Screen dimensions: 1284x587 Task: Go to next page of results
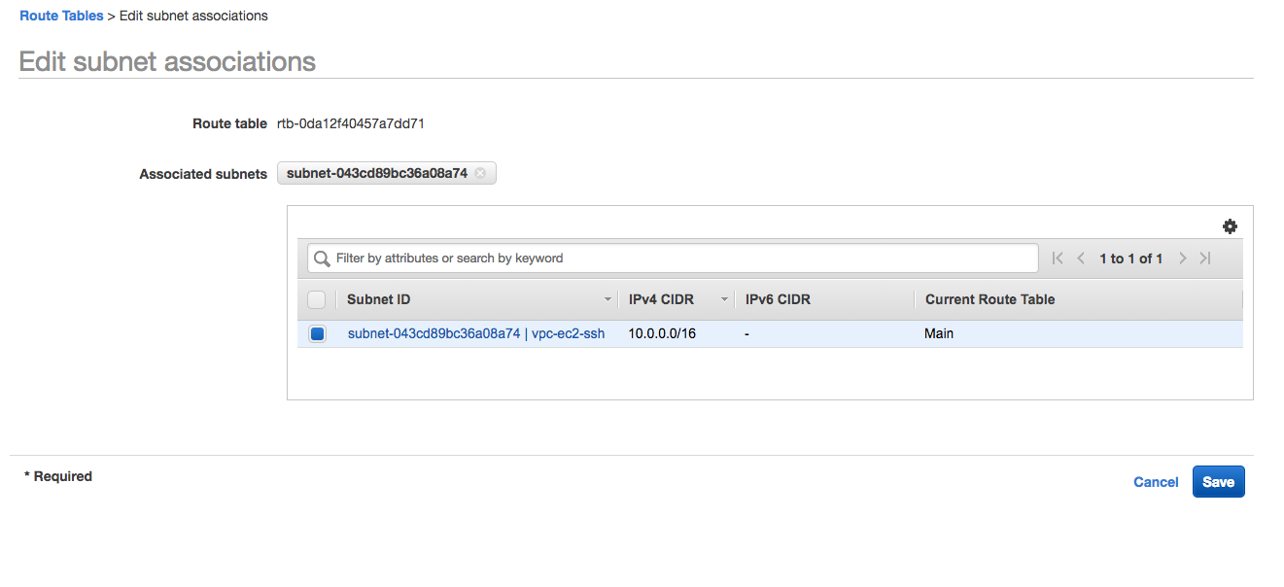click(x=1182, y=259)
